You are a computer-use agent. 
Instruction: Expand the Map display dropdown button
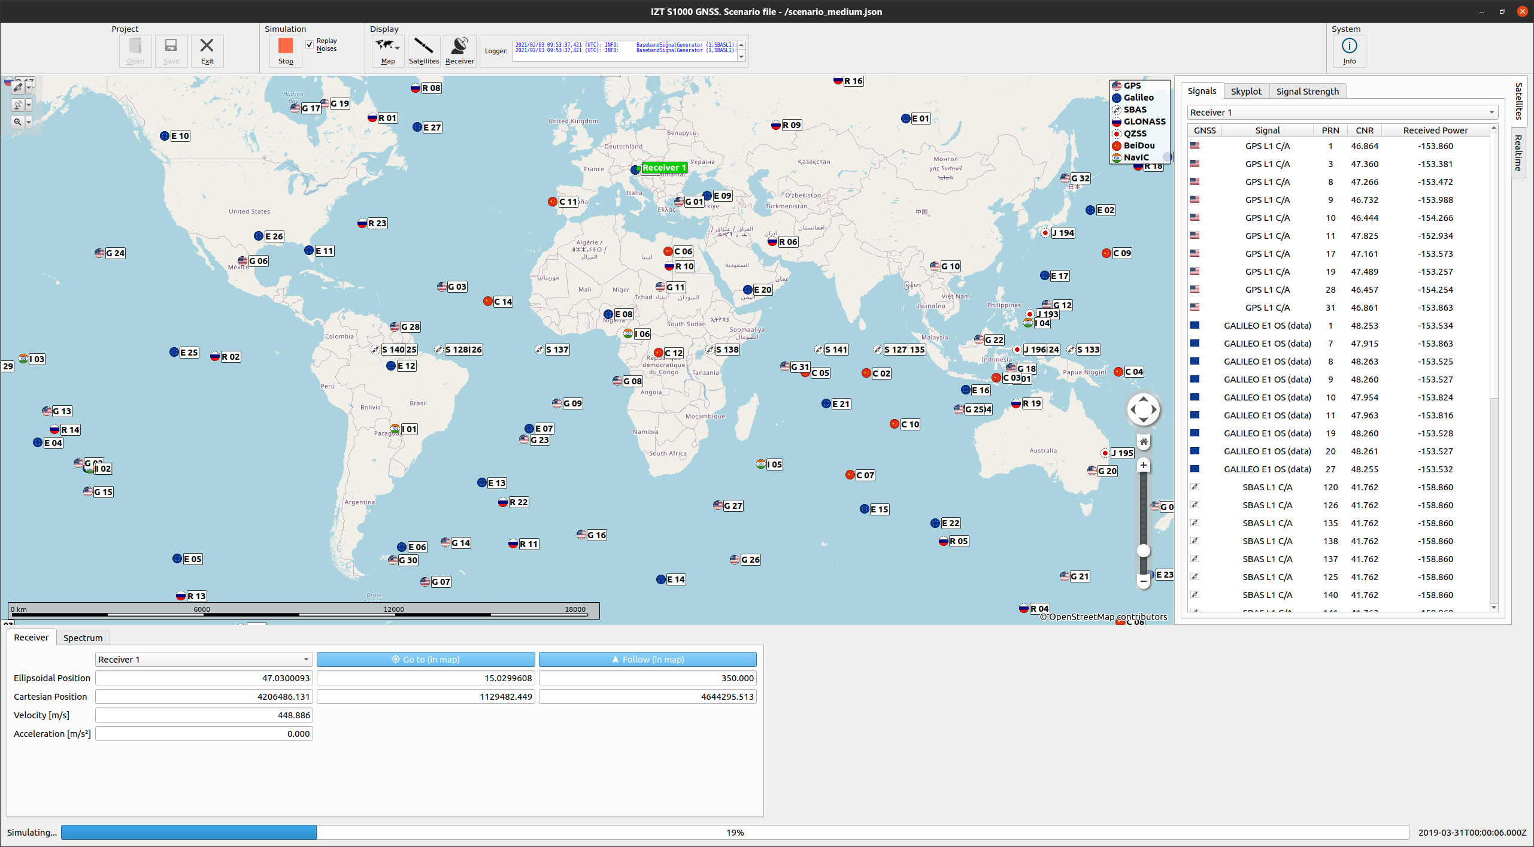click(397, 48)
